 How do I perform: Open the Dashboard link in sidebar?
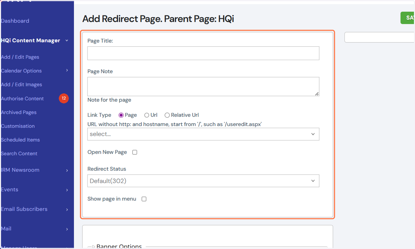15,21
